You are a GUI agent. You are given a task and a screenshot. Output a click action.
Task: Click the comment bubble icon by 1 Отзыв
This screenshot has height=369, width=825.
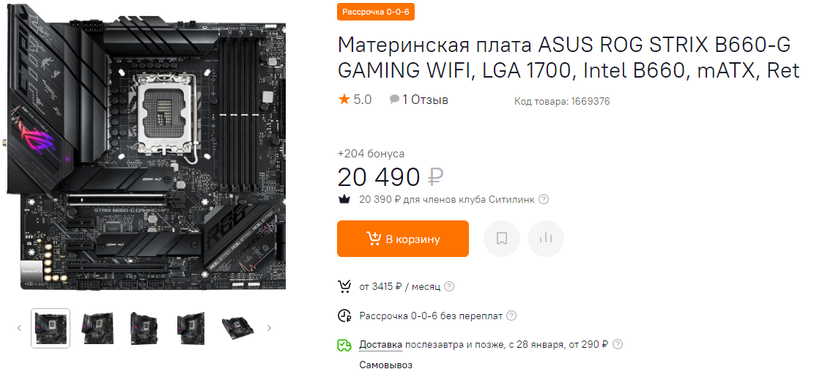coord(394,100)
